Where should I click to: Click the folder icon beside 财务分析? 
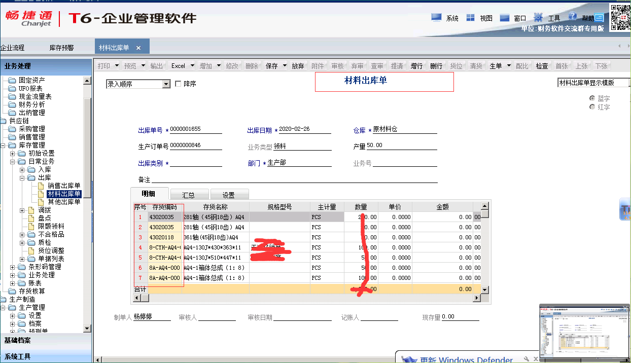click(x=13, y=104)
